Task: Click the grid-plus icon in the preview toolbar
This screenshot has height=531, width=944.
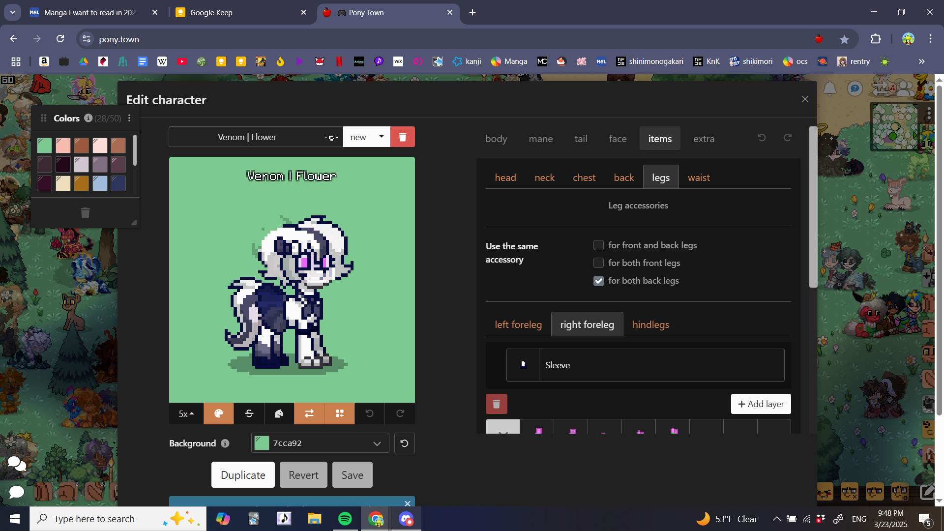Action: [x=340, y=413]
